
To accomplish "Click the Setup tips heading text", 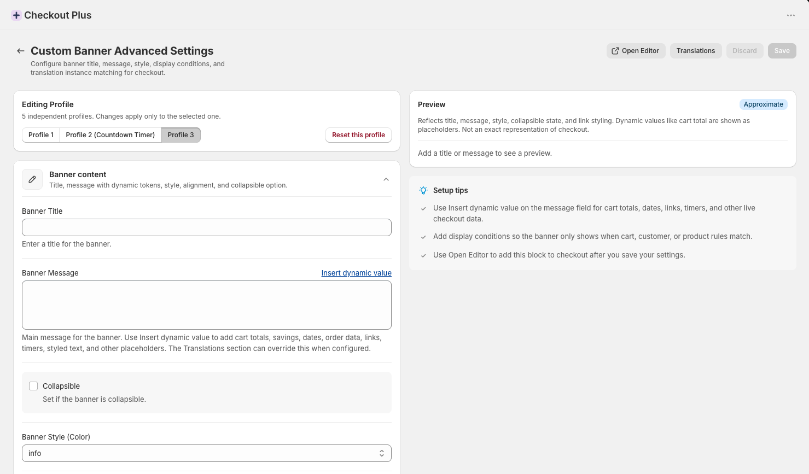I will (x=450, y=190).
